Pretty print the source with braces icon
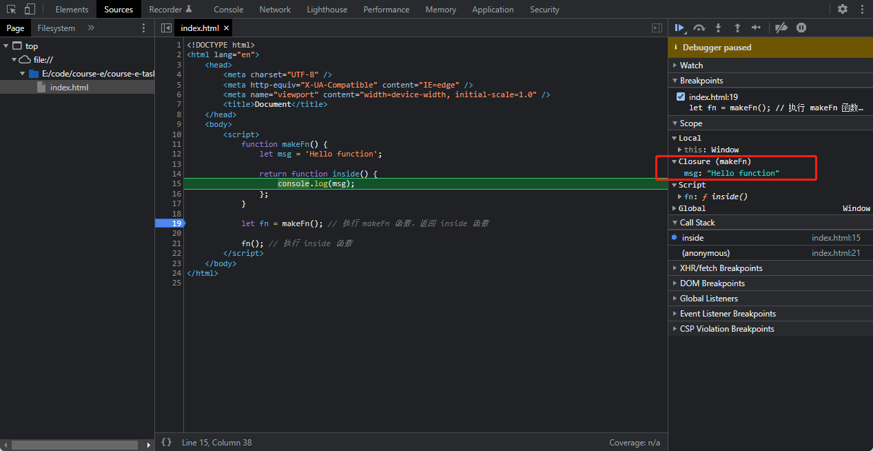 tap(166, 442)
